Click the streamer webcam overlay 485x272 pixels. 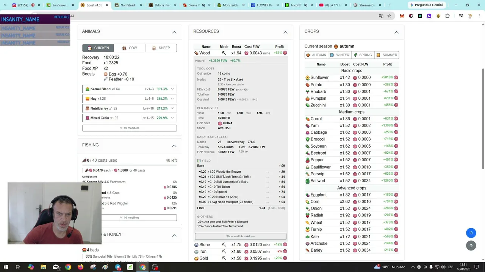coord(54,213)
